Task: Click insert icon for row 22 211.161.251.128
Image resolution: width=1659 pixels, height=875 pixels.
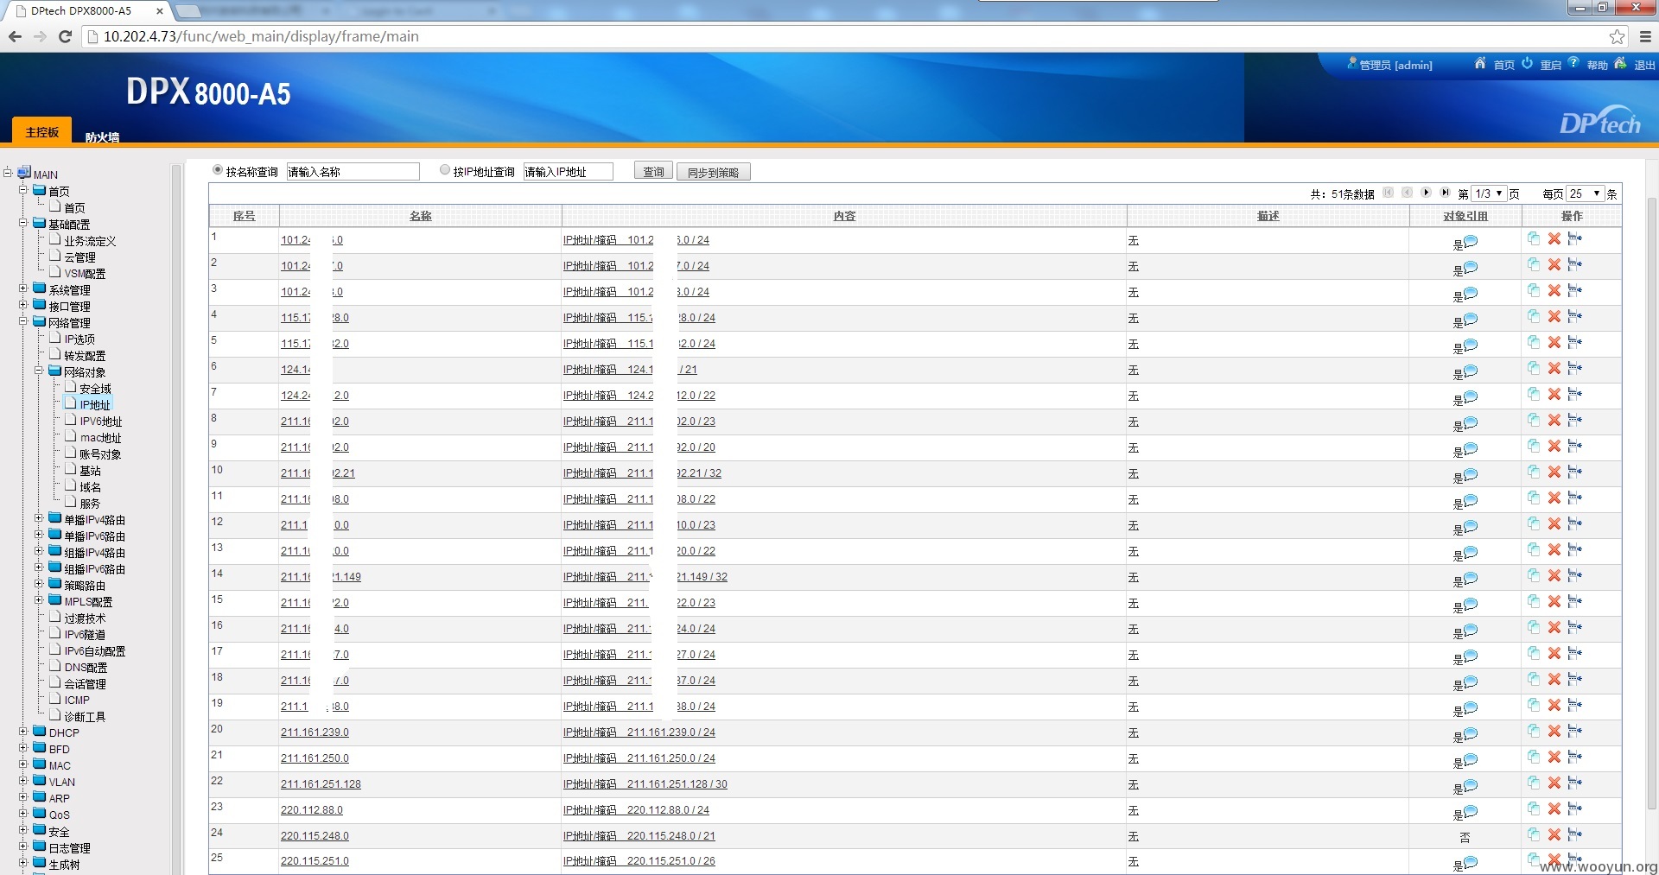Action: tap(1574, 783)
